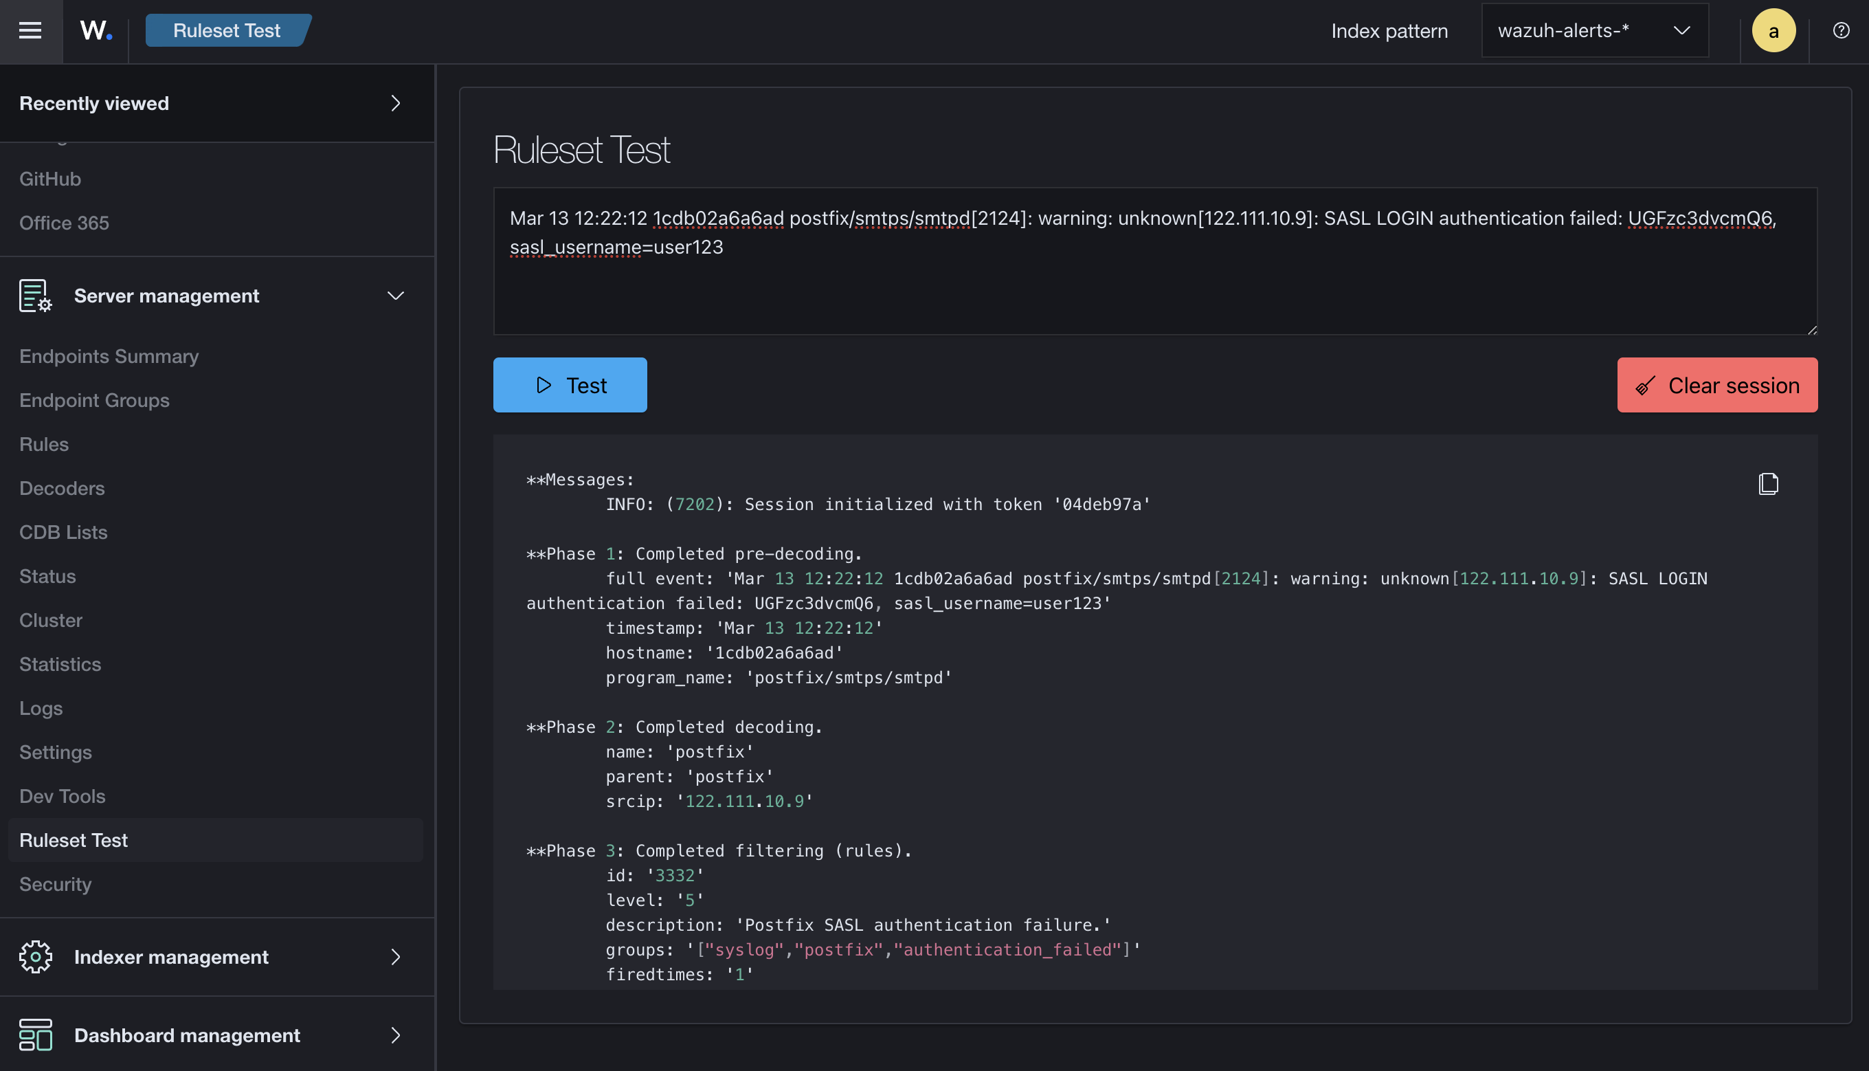Click the Dashboard management icon
This screenshot has width=1869, height=1071.
pyautogui.click(x=35, y=1035)
